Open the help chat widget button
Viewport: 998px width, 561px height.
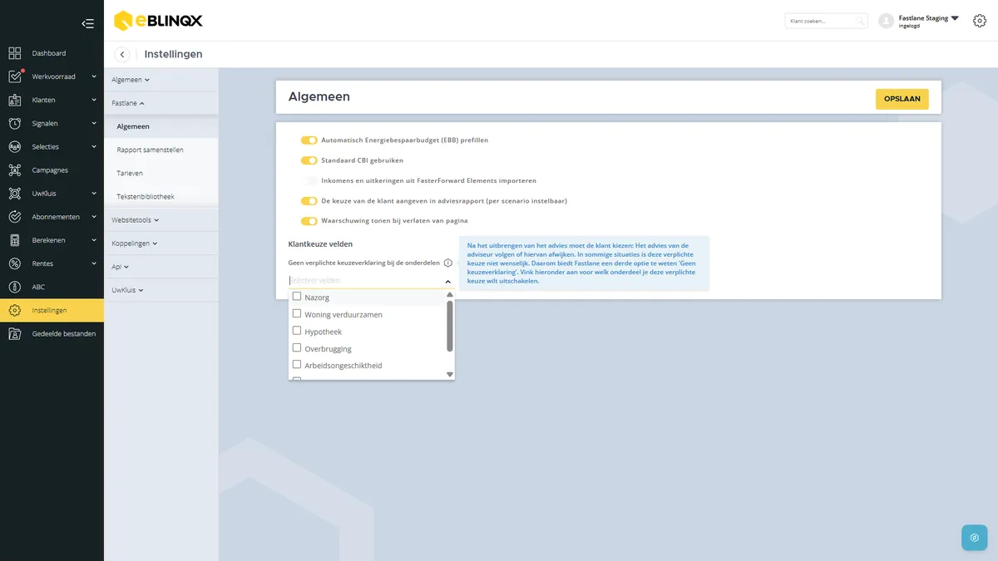pos(975,538)
